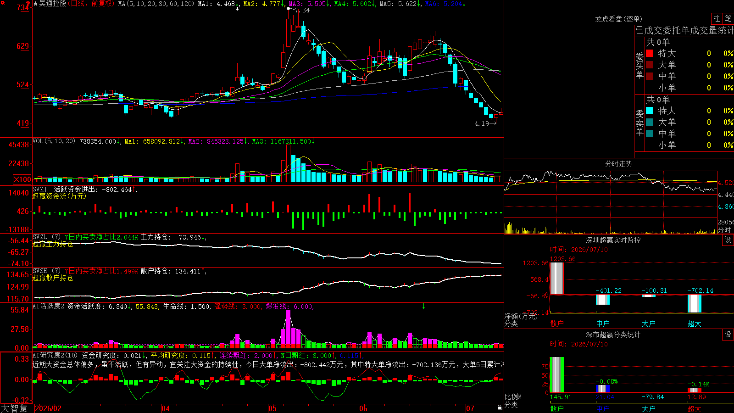Click the VOL(5,10,20) indicator label

pyautogui.click(x=54, y=141)
